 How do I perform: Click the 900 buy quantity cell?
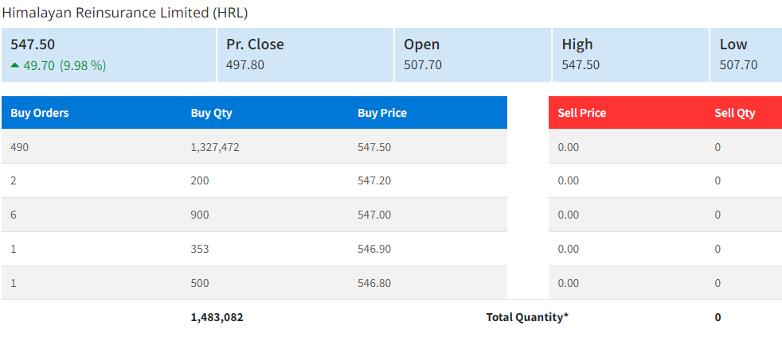click(x=200, y=215)
